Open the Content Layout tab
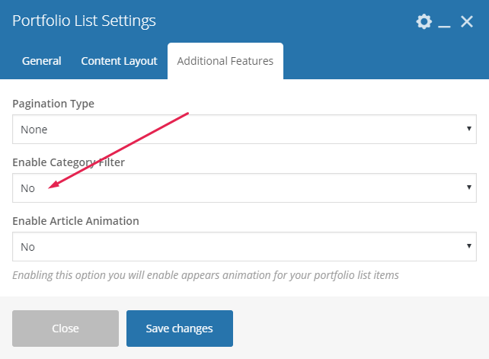This screenshot has height=359, width=489. [119, 61]
